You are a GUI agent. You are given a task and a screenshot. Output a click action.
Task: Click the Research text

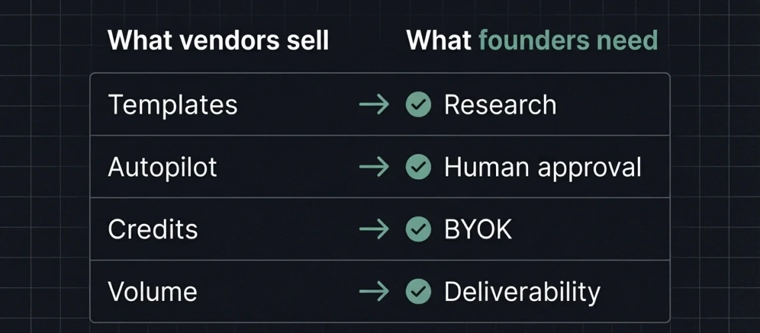tap(500, 105)
